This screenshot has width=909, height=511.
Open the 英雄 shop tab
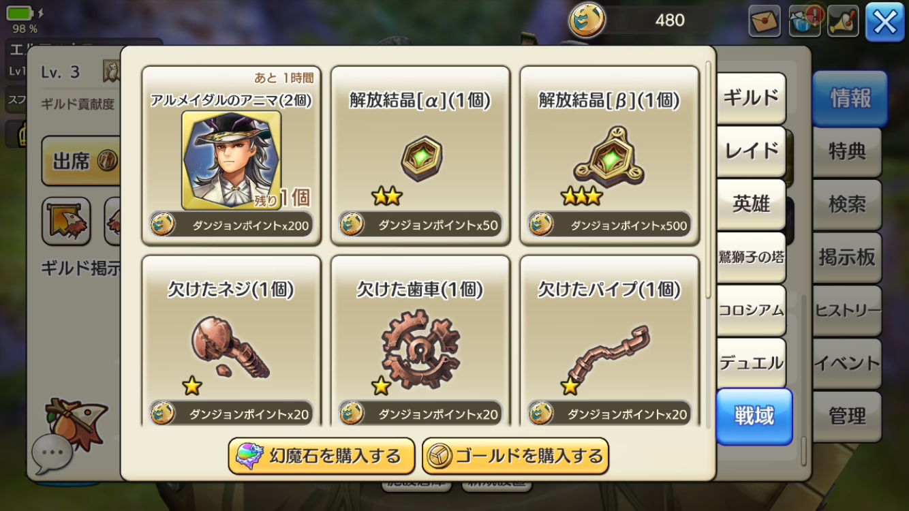point(751,204)
